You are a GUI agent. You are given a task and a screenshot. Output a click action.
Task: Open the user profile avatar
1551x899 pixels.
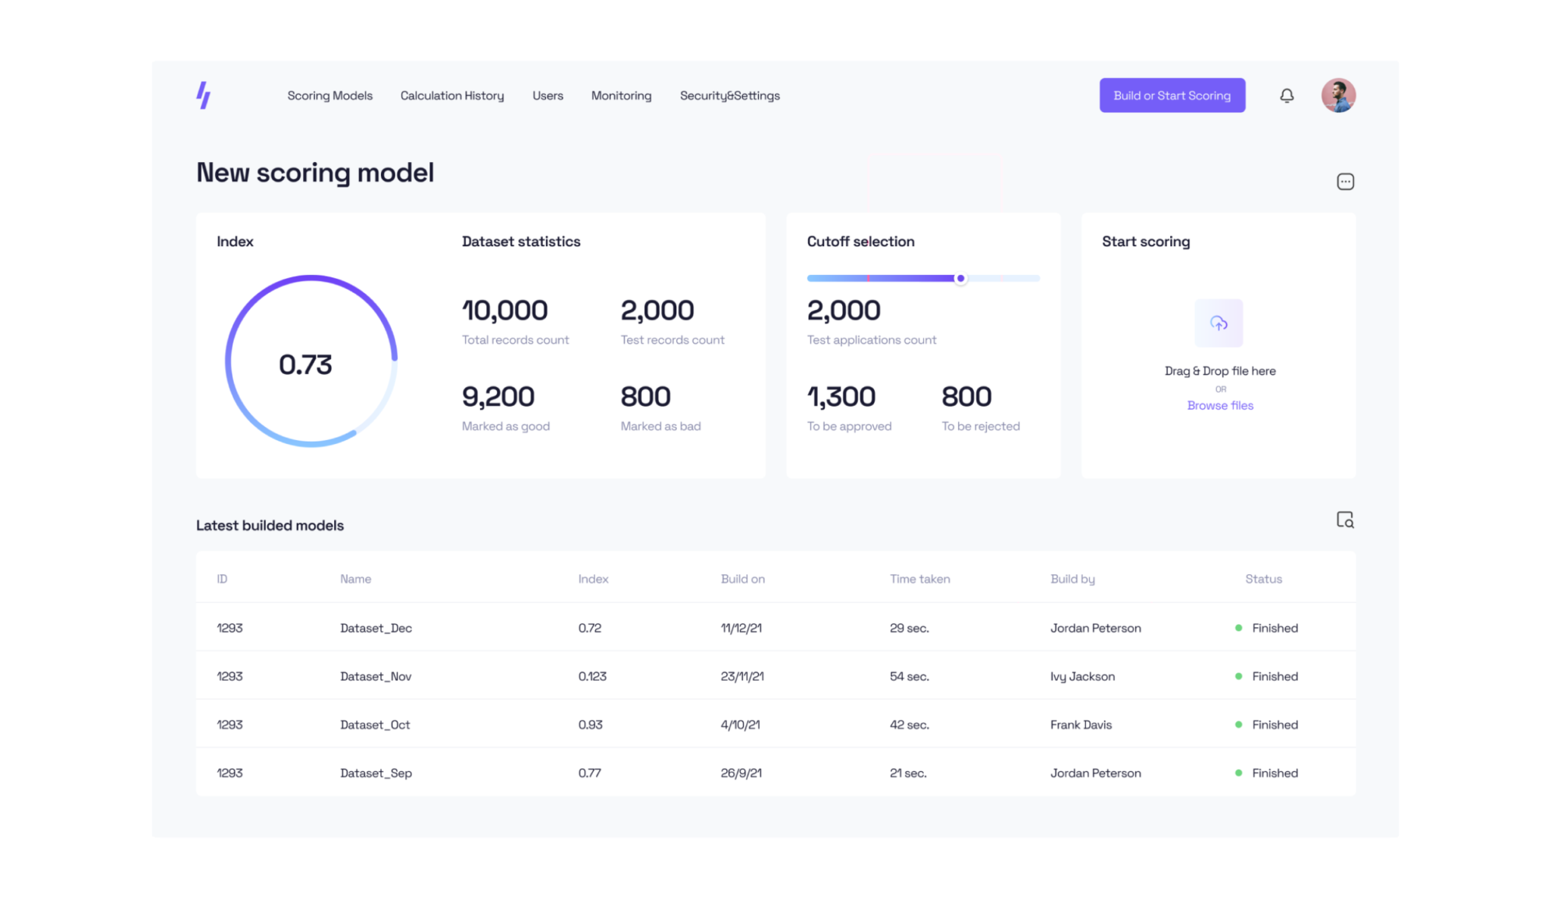click(x=1338, y=95)
